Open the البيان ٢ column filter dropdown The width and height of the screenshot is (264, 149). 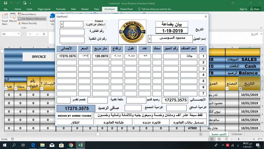tap(42, 89)
